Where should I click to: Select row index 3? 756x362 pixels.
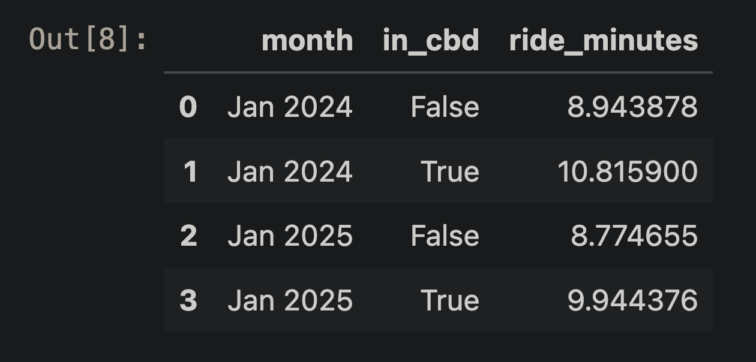[x=188, y=300]
